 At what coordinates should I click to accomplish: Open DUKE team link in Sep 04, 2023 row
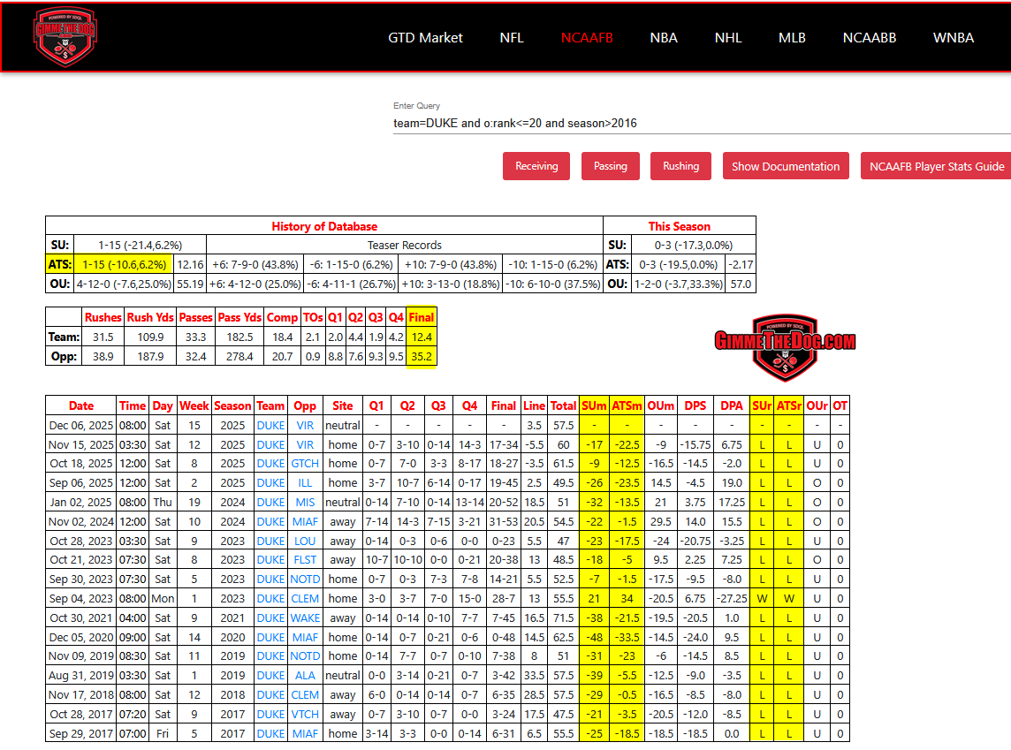(270, 598)
